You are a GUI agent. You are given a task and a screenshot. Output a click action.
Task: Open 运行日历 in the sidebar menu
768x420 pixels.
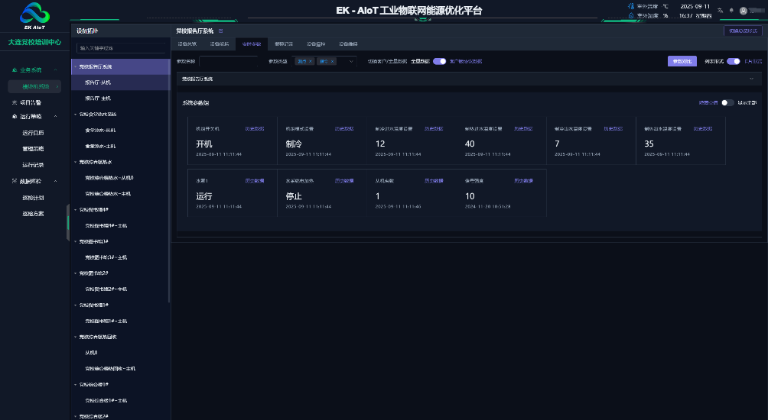pos(33,132)
